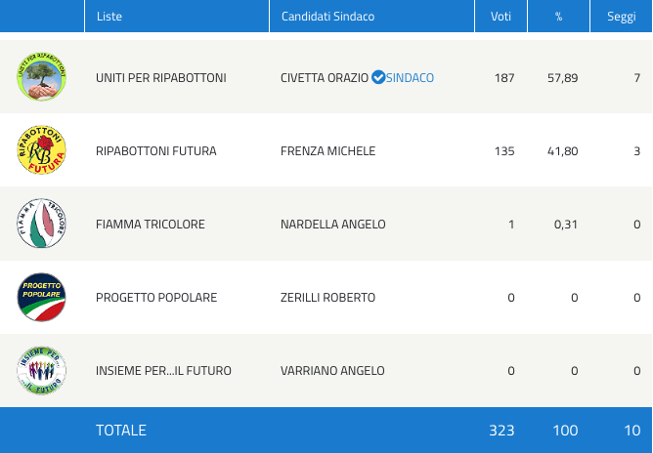
Task: Click the Fiamma Tricolore flame logo
Action: pos(42,225)
